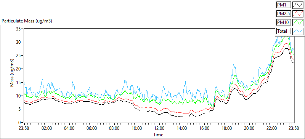Click the 16:00 x-axis label
305x139 pixels.
[204, 128]
